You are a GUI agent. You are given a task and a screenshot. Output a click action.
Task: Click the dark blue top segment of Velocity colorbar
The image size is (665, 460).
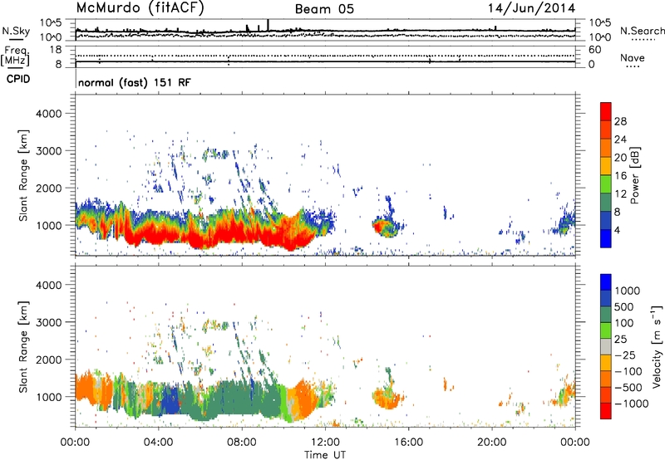(606, 282)
